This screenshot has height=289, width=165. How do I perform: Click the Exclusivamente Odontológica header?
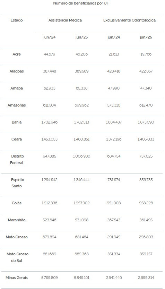pyautogui.click(x=129, y=20)
